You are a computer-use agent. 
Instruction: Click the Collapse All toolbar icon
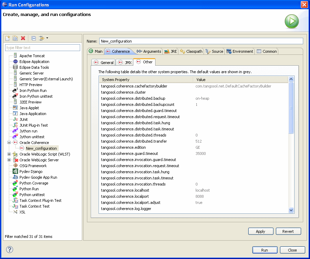(34, 38)
